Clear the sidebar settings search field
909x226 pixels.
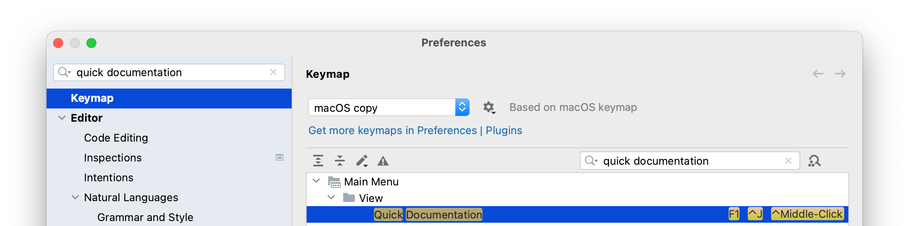pos(273,72)
